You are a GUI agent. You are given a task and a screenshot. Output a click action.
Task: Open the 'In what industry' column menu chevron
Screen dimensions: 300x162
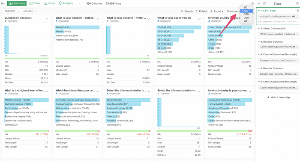point(250,91)
